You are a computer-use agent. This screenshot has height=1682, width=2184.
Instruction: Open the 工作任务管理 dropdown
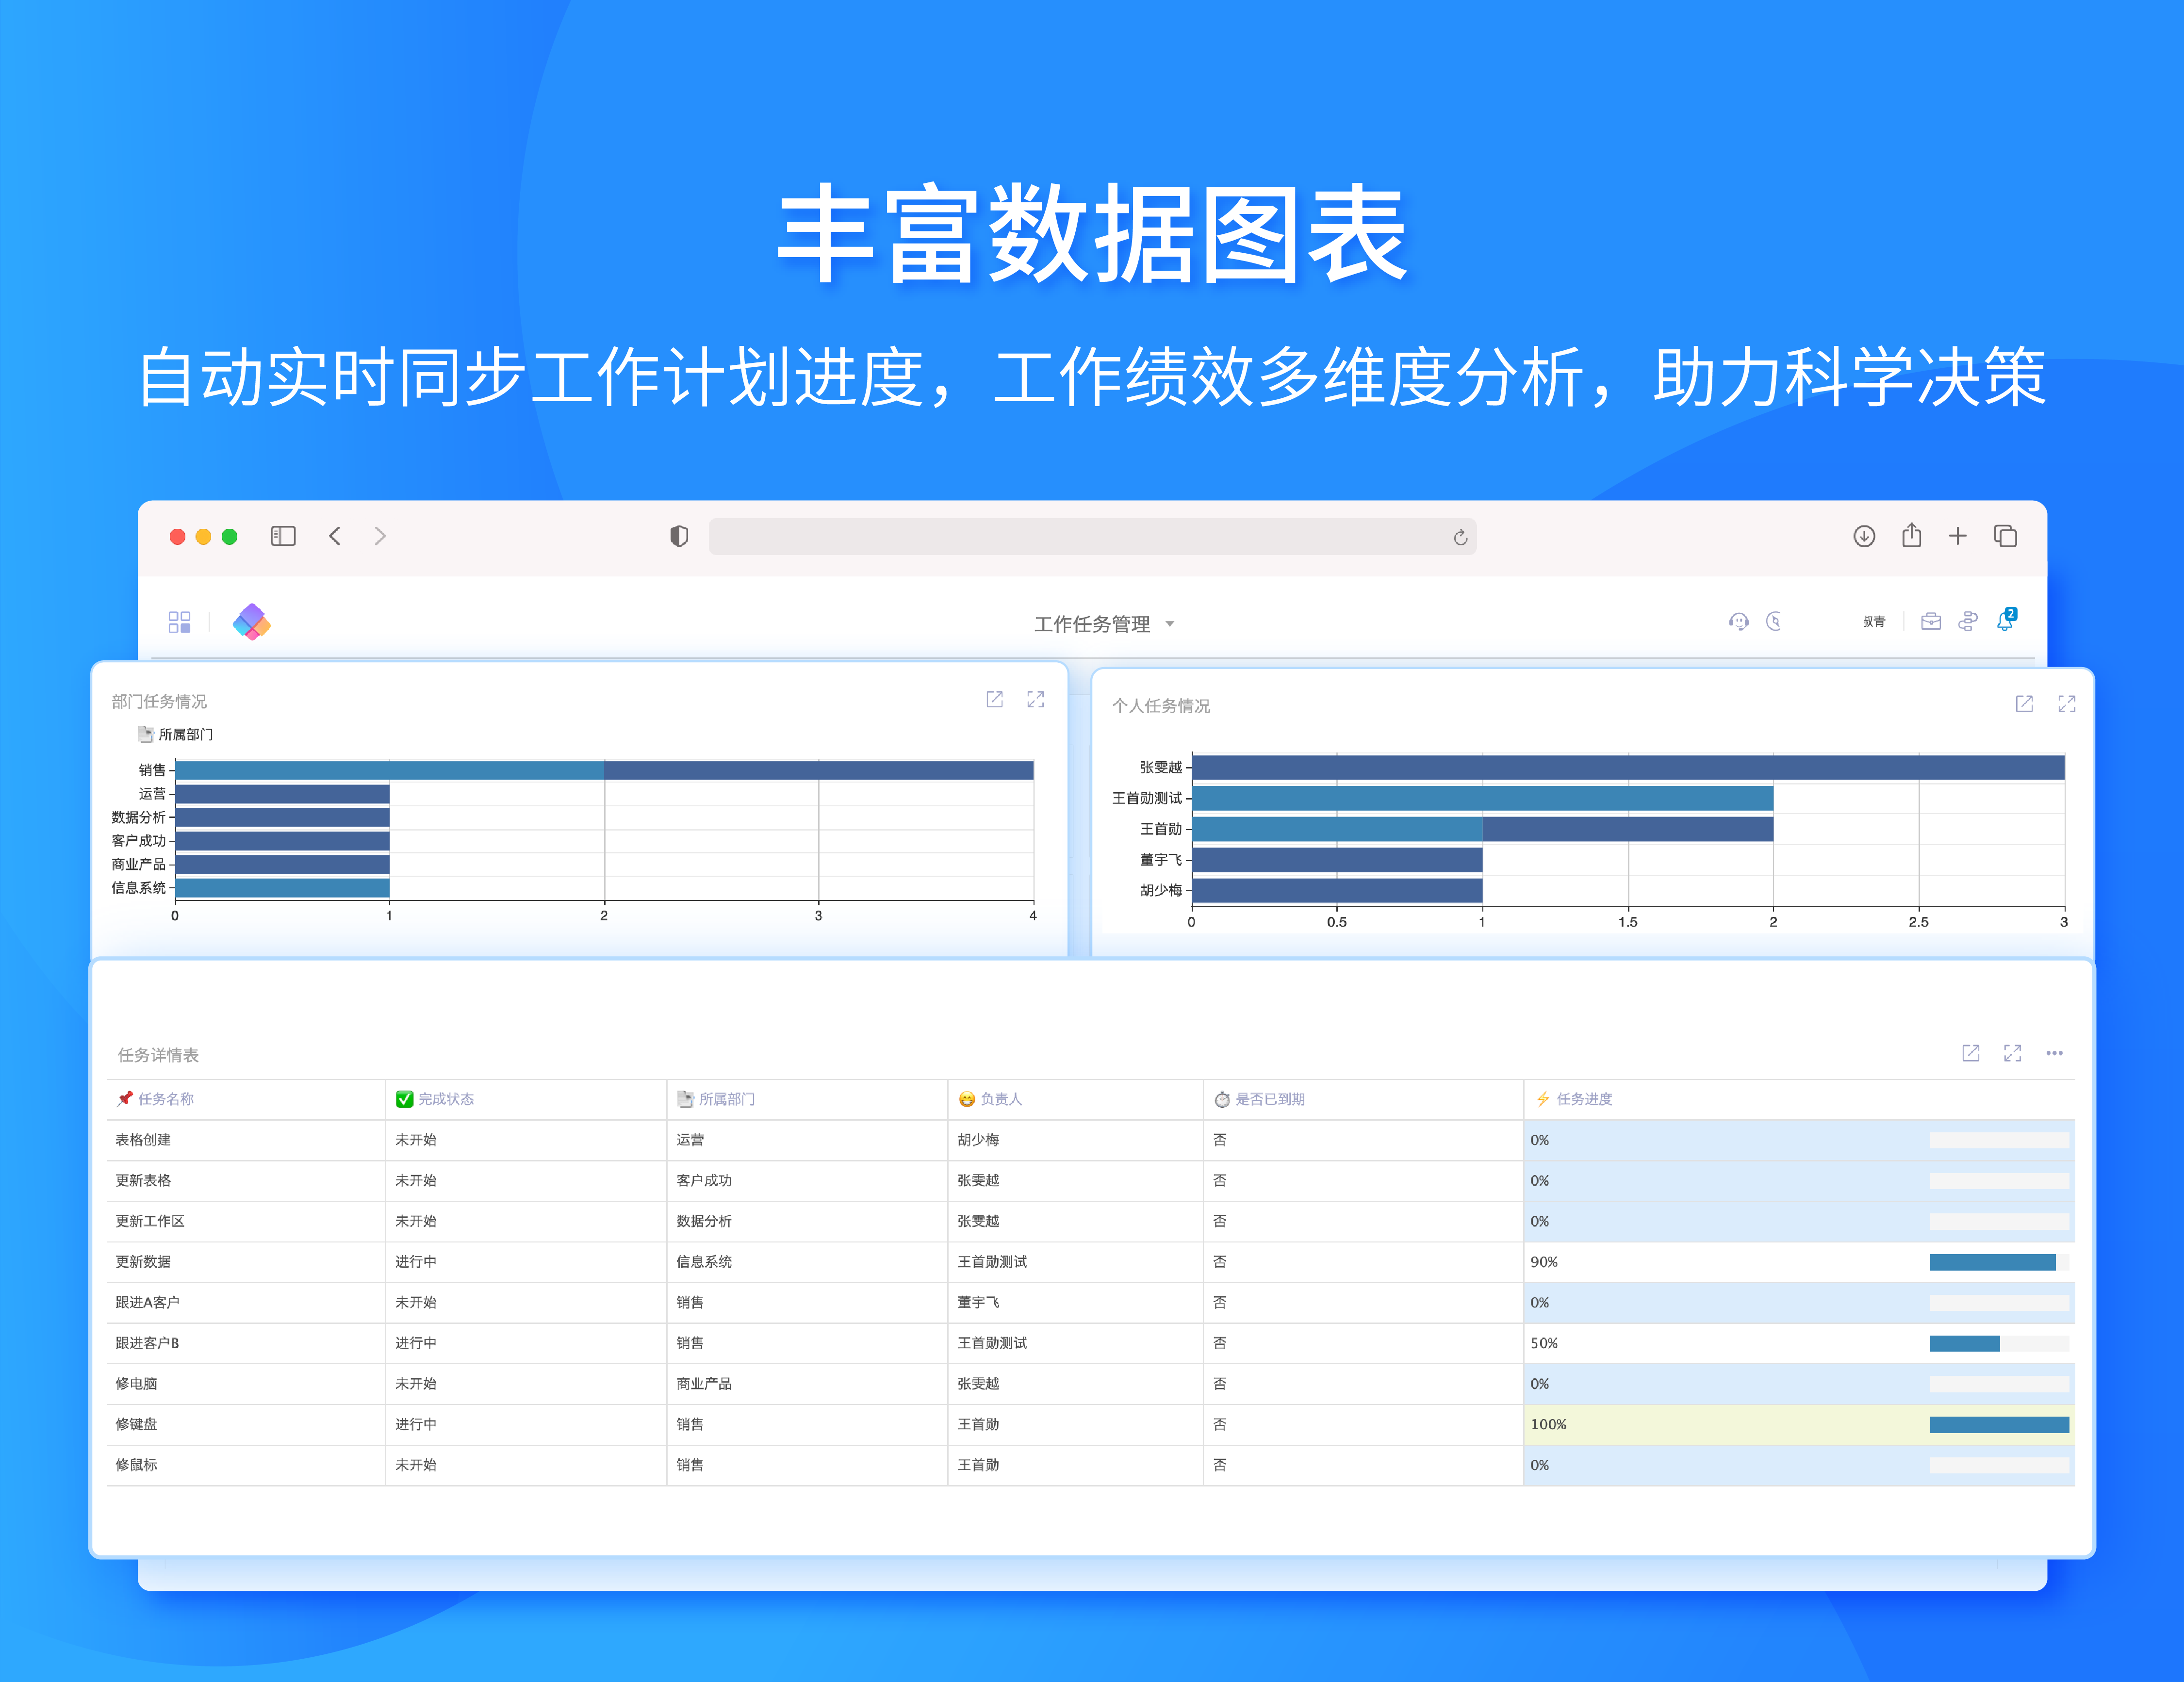point(1104,624)
